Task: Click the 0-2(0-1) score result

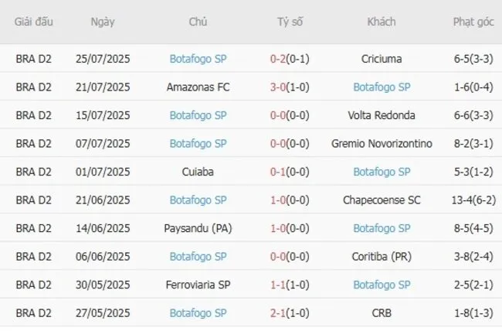Action: (290, 59)
